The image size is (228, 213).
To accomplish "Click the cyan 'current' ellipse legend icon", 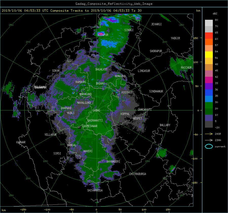I will click(x=209, y=146).
